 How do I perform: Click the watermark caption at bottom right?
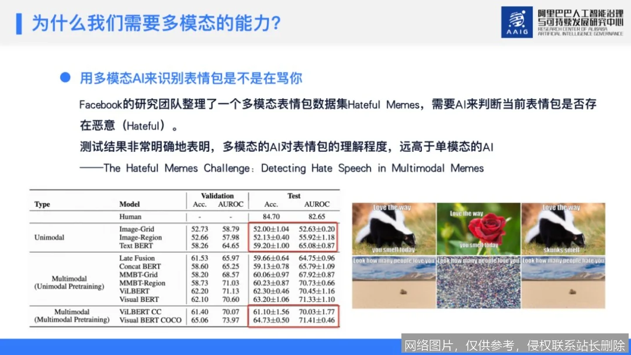point(515,345)
